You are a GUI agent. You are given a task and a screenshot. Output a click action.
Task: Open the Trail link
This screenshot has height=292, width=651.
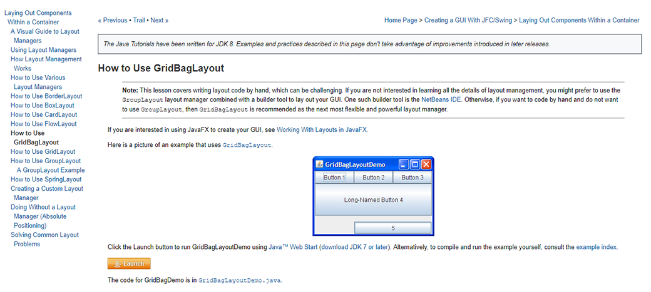pyautogui.click(x=139, y=20)
